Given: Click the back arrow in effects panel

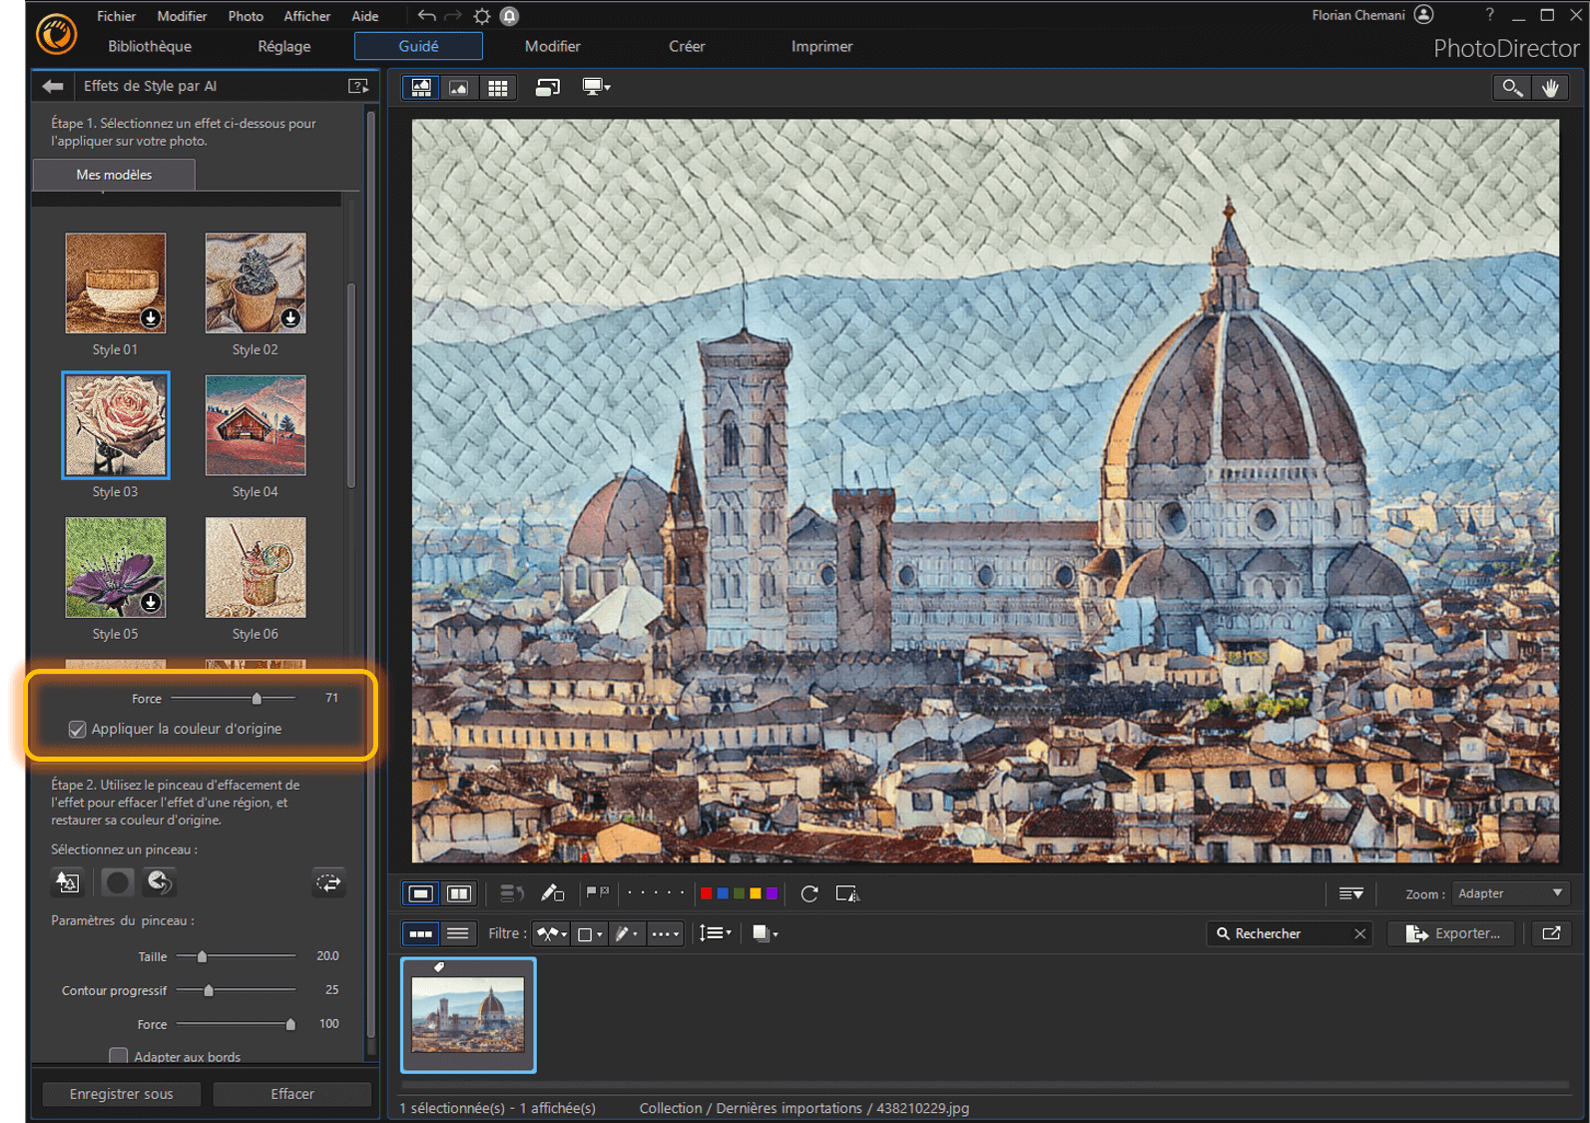Looking at the screenshot, I should (53, 86).
